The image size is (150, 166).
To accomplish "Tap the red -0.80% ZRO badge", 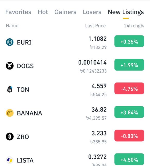I will click(x=129, y=136).
